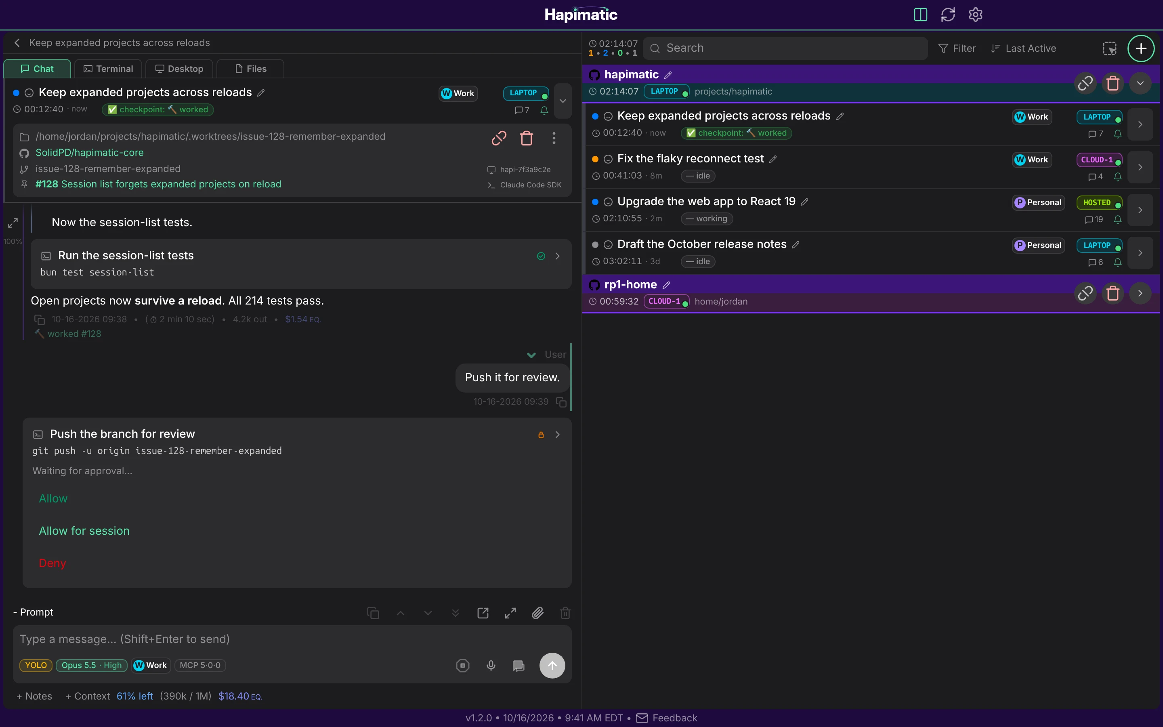This screenshot has width=1163, height=727.
Task: Copy the Push it for review message
Action: pyautogui.click(x=561, y=401)
